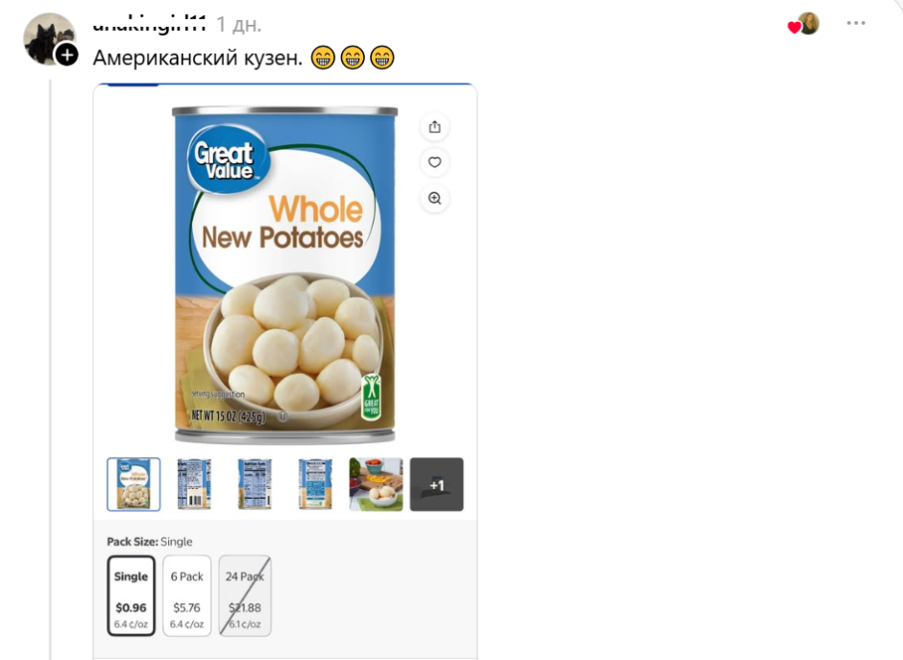Image resolution: width=903 pixels, height=660 pixels.
Task: Select the 6 Pack size option
Action: pos(187,596)
